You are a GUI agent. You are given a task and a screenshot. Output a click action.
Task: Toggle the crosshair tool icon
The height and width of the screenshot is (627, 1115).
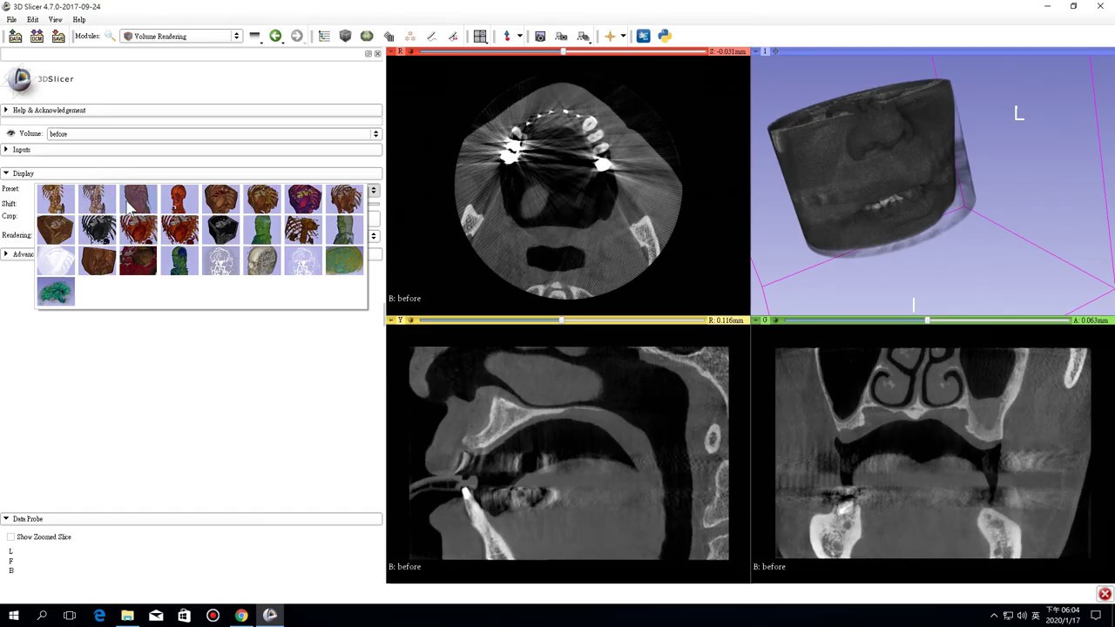click(x=610, y=36)
